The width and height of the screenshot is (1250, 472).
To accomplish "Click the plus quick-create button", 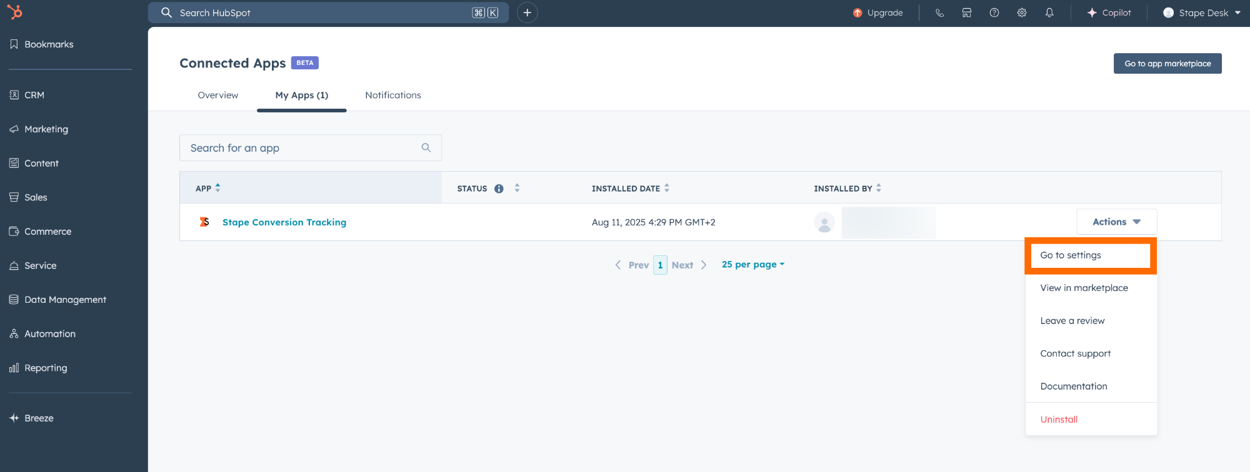I will 527,12.
